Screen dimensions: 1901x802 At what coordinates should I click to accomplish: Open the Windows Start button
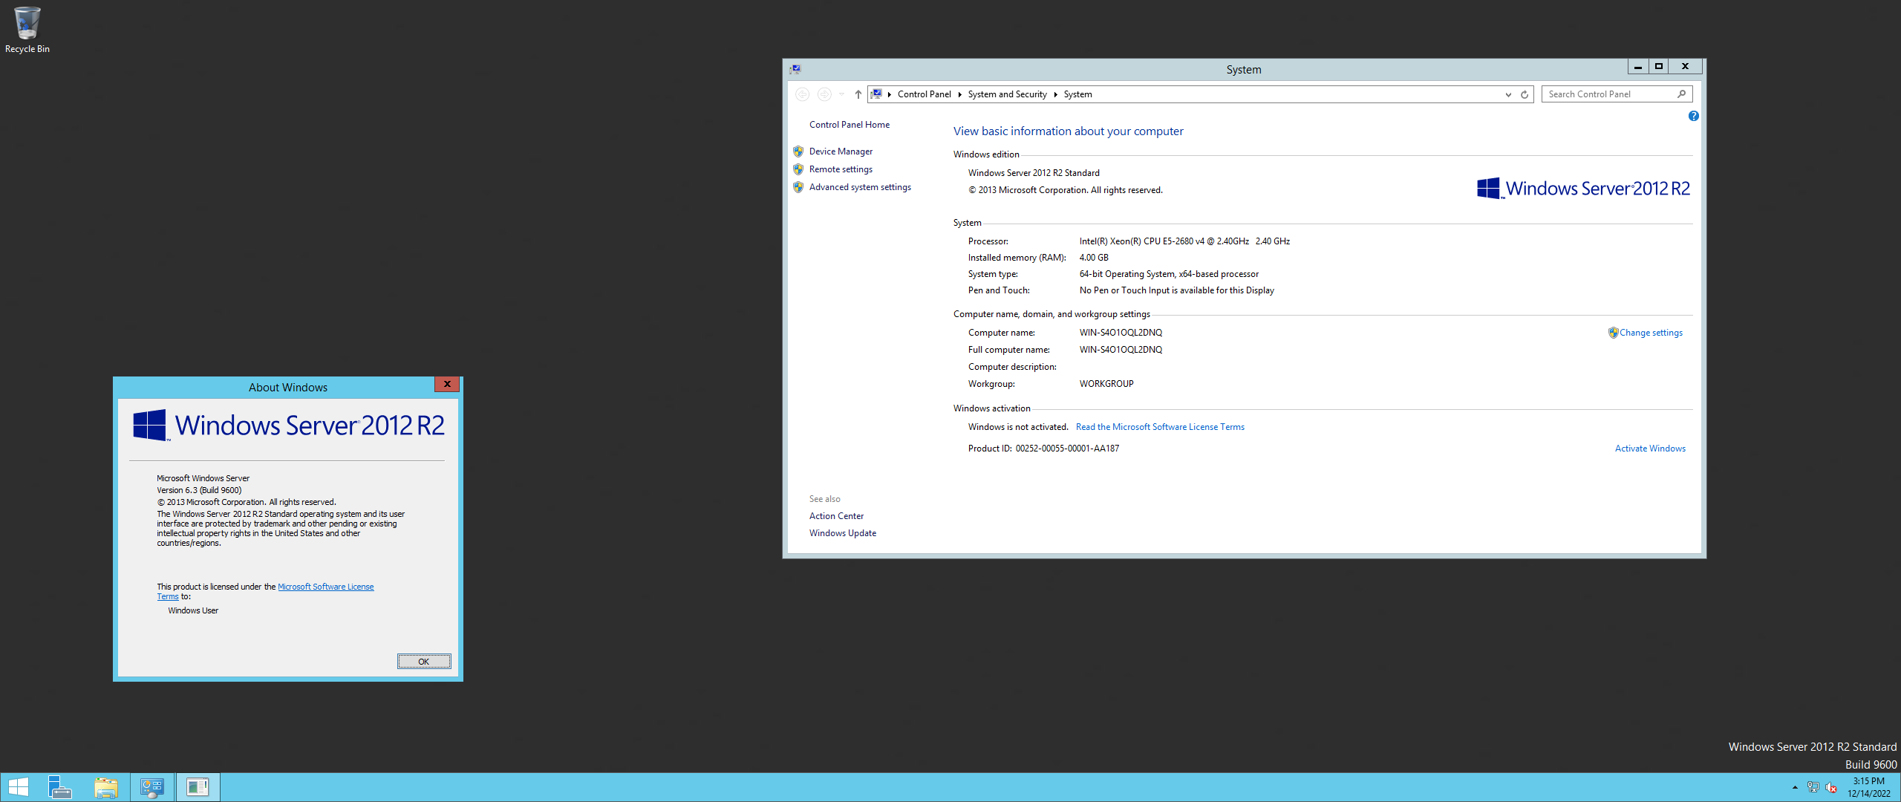click(19, 787)
